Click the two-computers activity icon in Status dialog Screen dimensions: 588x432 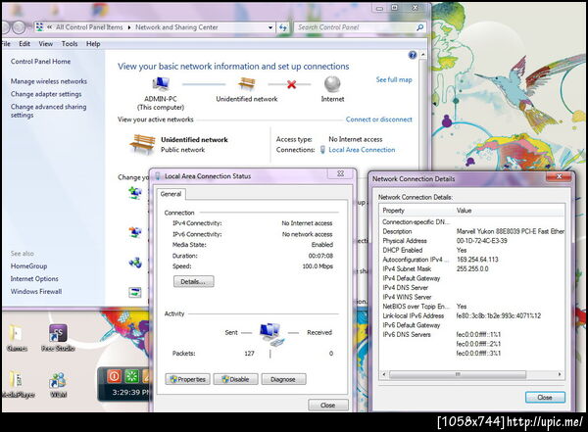point(272,334)
